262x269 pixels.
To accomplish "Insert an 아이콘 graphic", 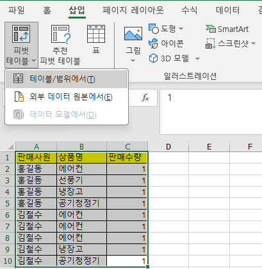I will [x=166, y=43].
